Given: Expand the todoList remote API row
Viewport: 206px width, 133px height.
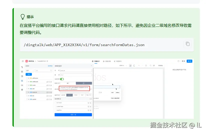Looking at the screenshot, I should click(x=28, y=92).
